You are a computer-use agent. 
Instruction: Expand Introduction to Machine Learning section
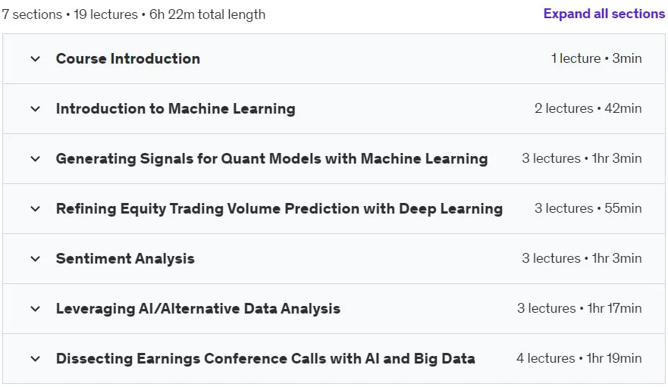[x=175, y=109]
